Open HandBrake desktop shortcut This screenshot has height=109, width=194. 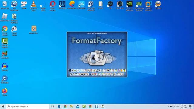[5, 54]
